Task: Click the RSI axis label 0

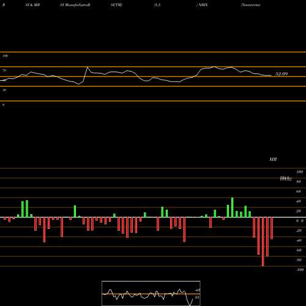Action: tap(4, 105)
